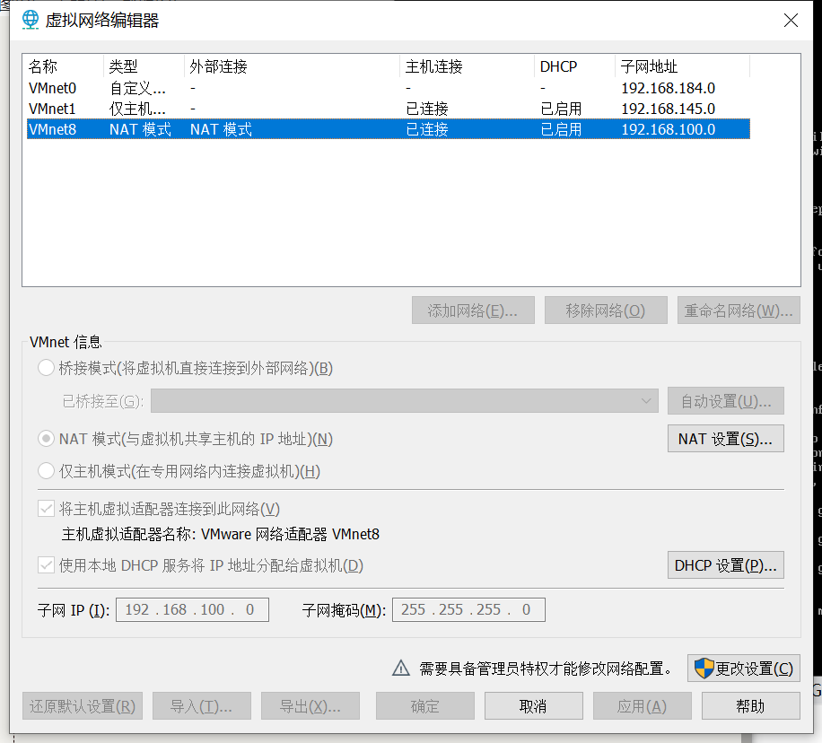Select the VMnet0 row in list
This screenshot has height=743, width=822.
53,88
